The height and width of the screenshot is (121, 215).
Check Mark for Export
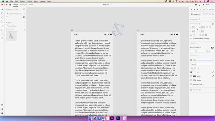coord(191,90)
